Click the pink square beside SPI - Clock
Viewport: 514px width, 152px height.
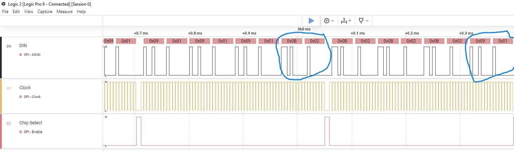pyautogui.click(x=21, y=97)
